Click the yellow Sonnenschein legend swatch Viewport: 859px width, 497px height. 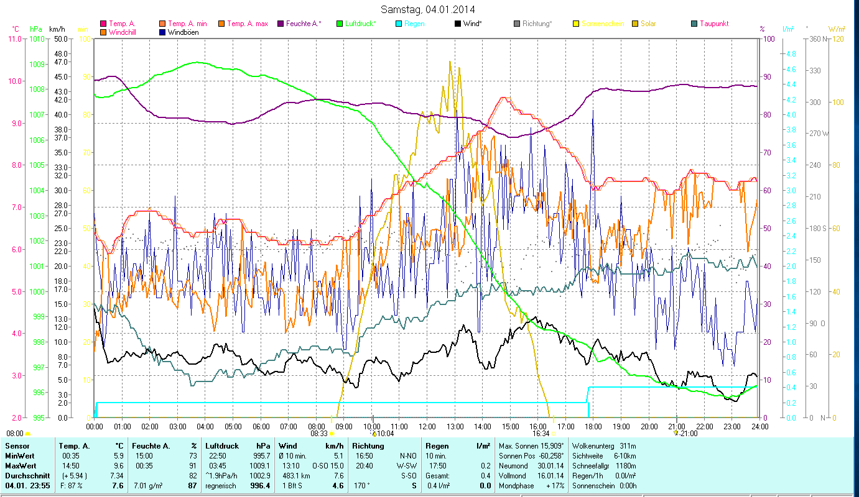(x=576, y=24)
